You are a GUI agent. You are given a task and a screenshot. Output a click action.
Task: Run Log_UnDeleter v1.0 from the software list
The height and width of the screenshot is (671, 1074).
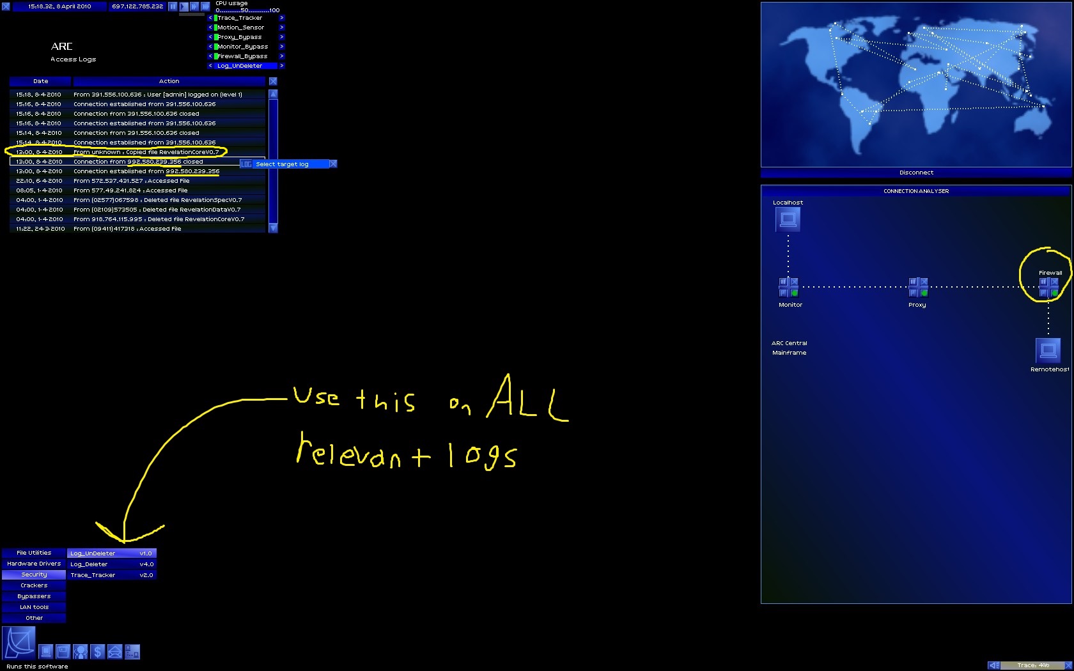pos(112,553)
